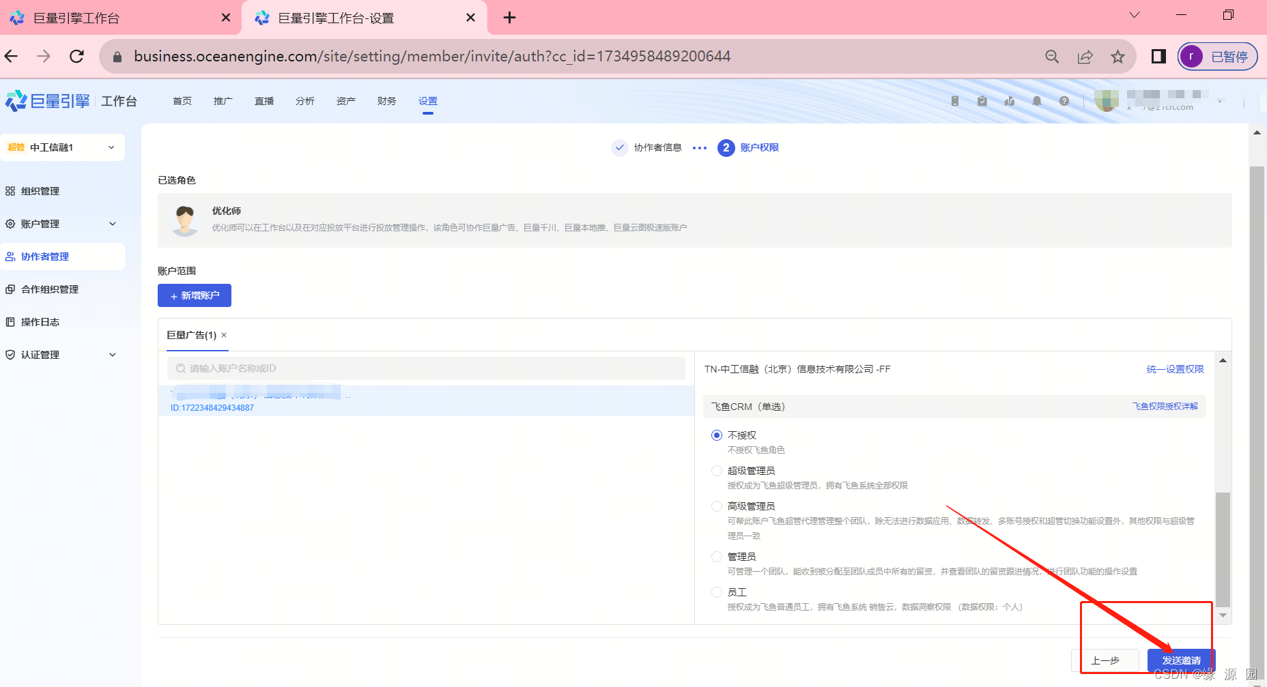The height and width of the screenshot is (687, 1267).
Task: Select the 管理员 radio option
Action: [x=717, y=557]
